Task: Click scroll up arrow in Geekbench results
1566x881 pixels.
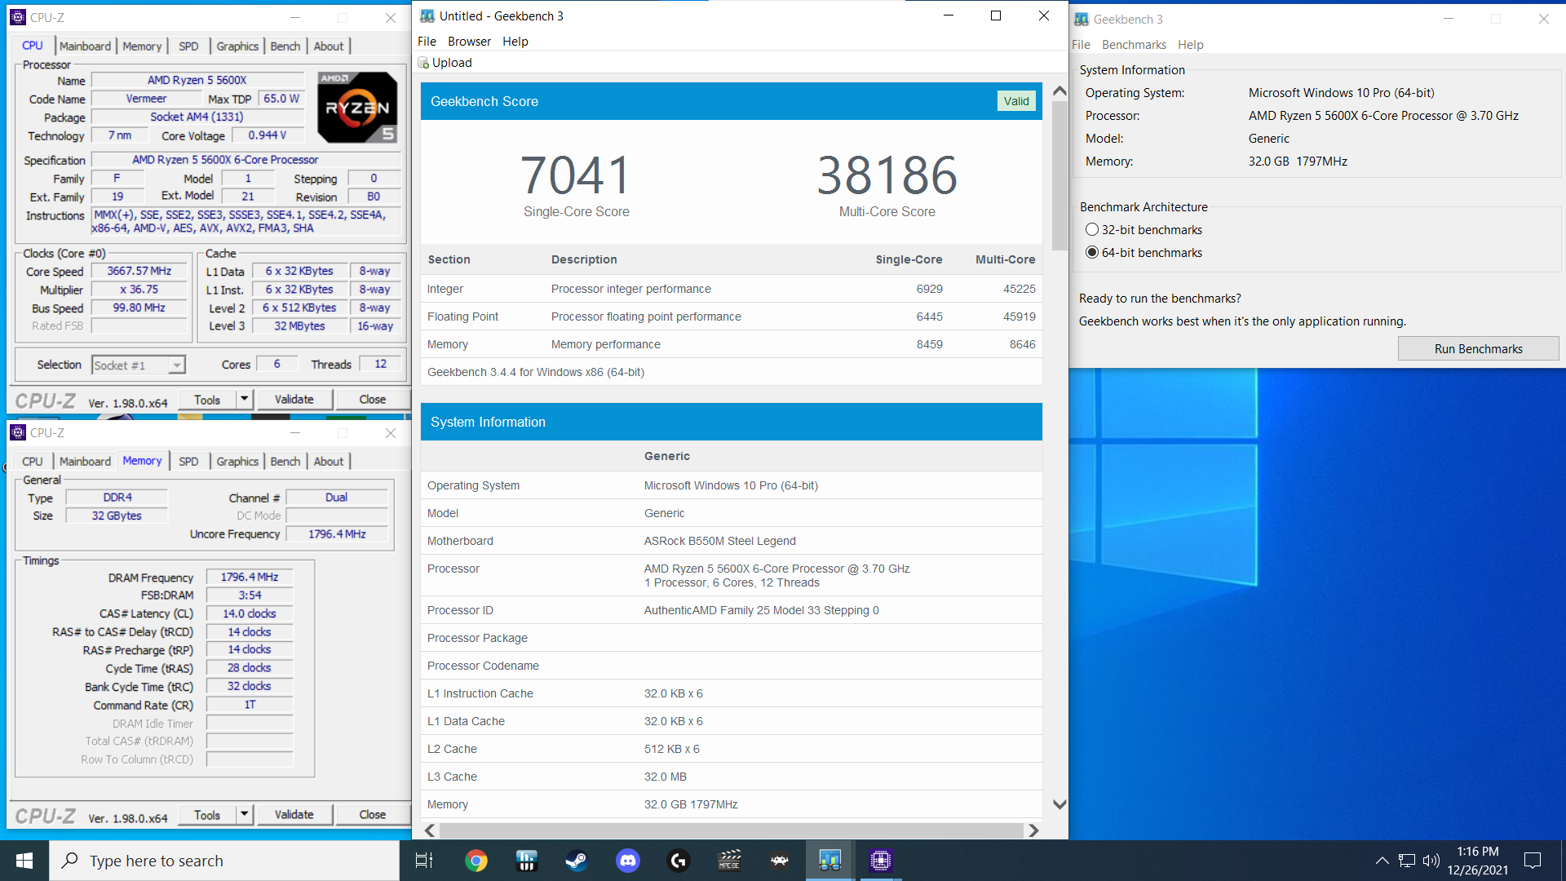Action: coord(1059,91)
